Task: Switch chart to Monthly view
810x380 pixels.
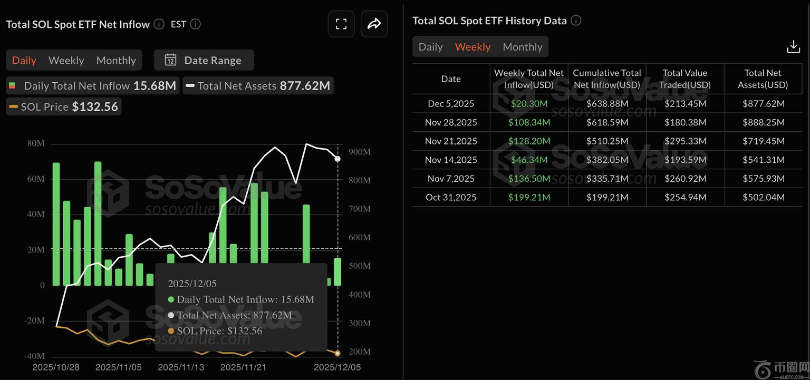Action: click(x=116, y=60)
